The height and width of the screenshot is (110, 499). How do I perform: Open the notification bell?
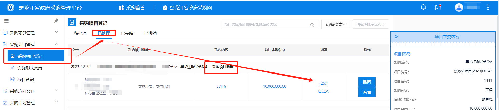tap(423, 7)
